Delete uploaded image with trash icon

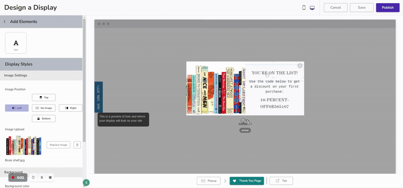point(77,145)
